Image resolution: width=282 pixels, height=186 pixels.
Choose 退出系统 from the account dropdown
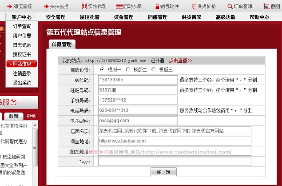click(x=22, y=83)
